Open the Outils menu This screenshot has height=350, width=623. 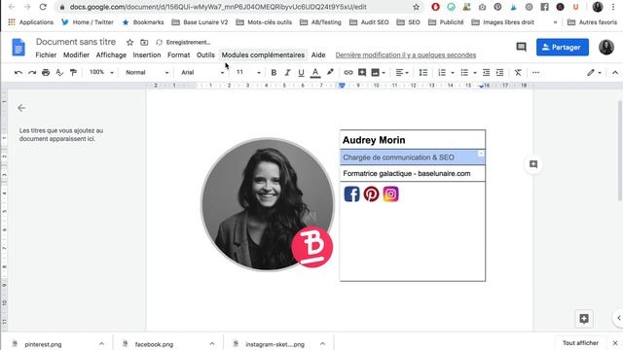point(205,55)
